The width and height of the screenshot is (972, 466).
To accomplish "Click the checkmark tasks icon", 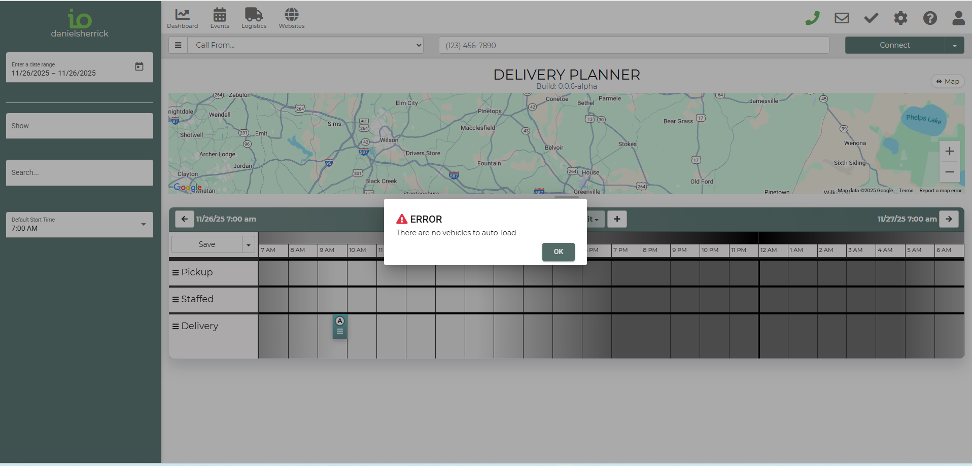I will 871,19.
